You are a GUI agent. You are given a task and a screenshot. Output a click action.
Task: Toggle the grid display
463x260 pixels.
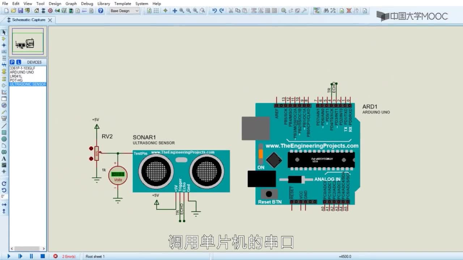156,11
